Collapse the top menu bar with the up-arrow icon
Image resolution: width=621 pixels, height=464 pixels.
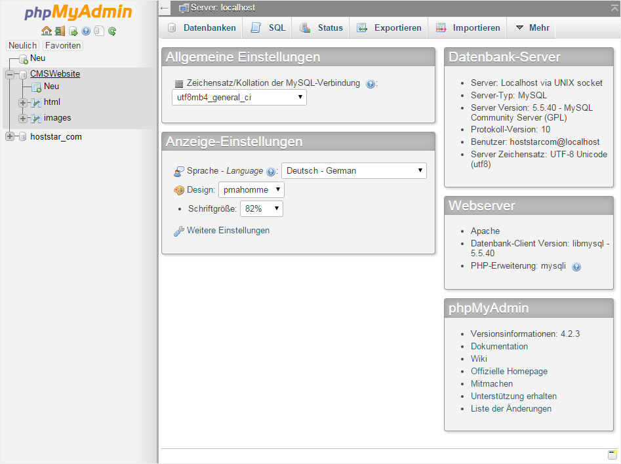(615, 7)
